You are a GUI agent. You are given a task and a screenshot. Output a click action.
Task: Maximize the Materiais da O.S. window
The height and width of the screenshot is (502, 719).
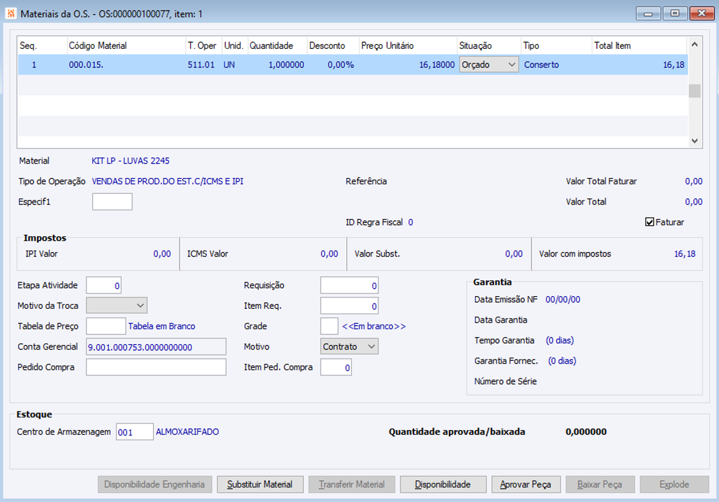click(674, 13)
